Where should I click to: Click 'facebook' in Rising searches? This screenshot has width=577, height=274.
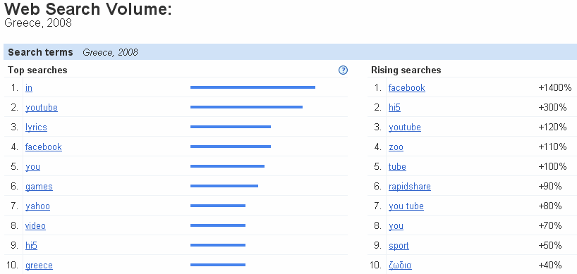[x=406, y=88]
